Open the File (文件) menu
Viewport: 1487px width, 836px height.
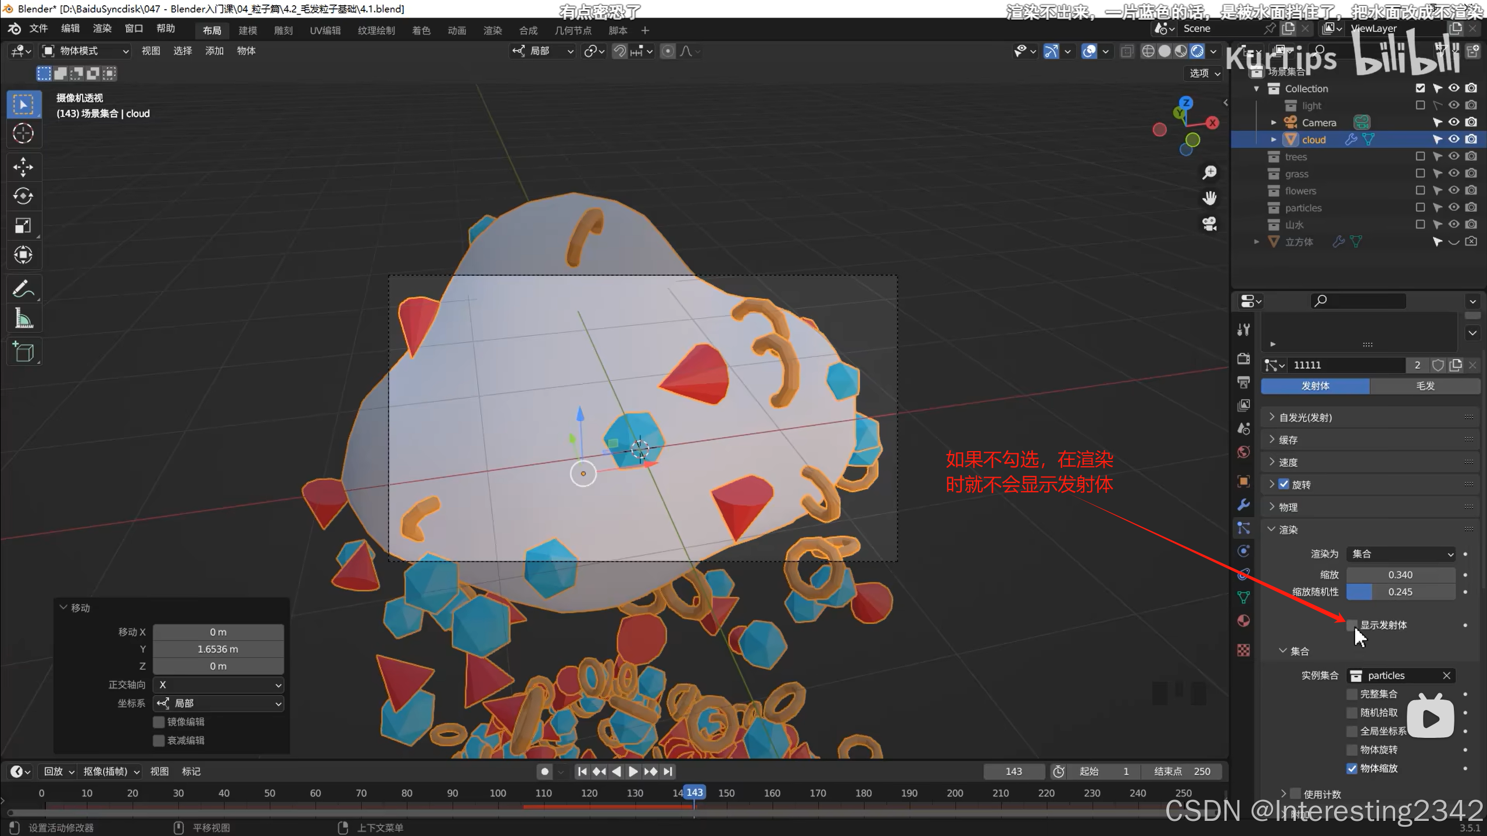[x=38, y=28]
